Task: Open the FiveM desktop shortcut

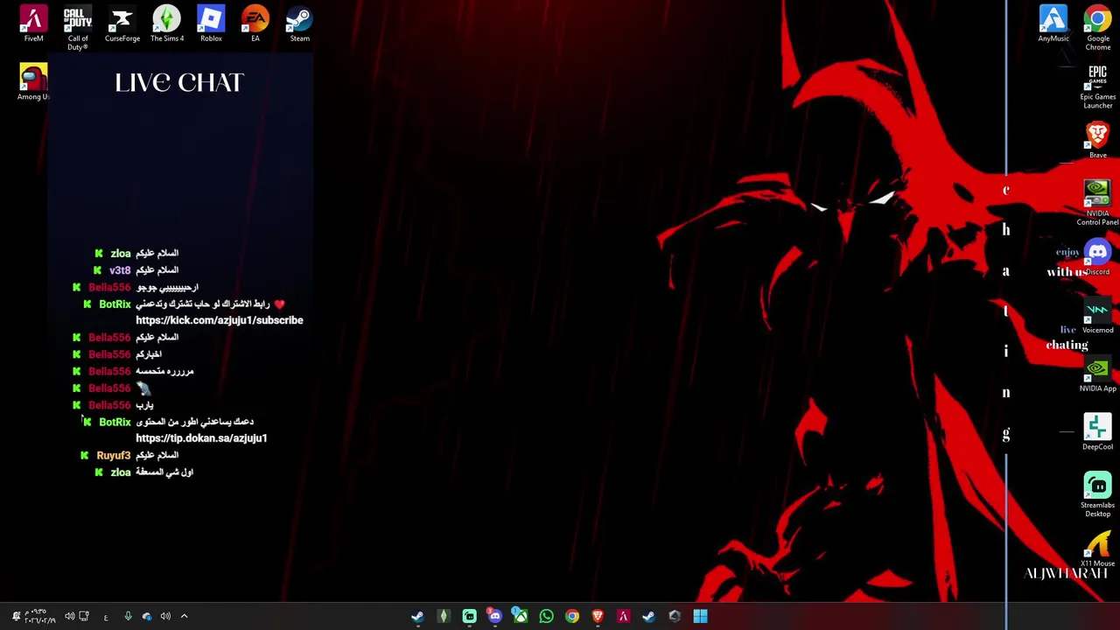Action: [x=33, y=24]
